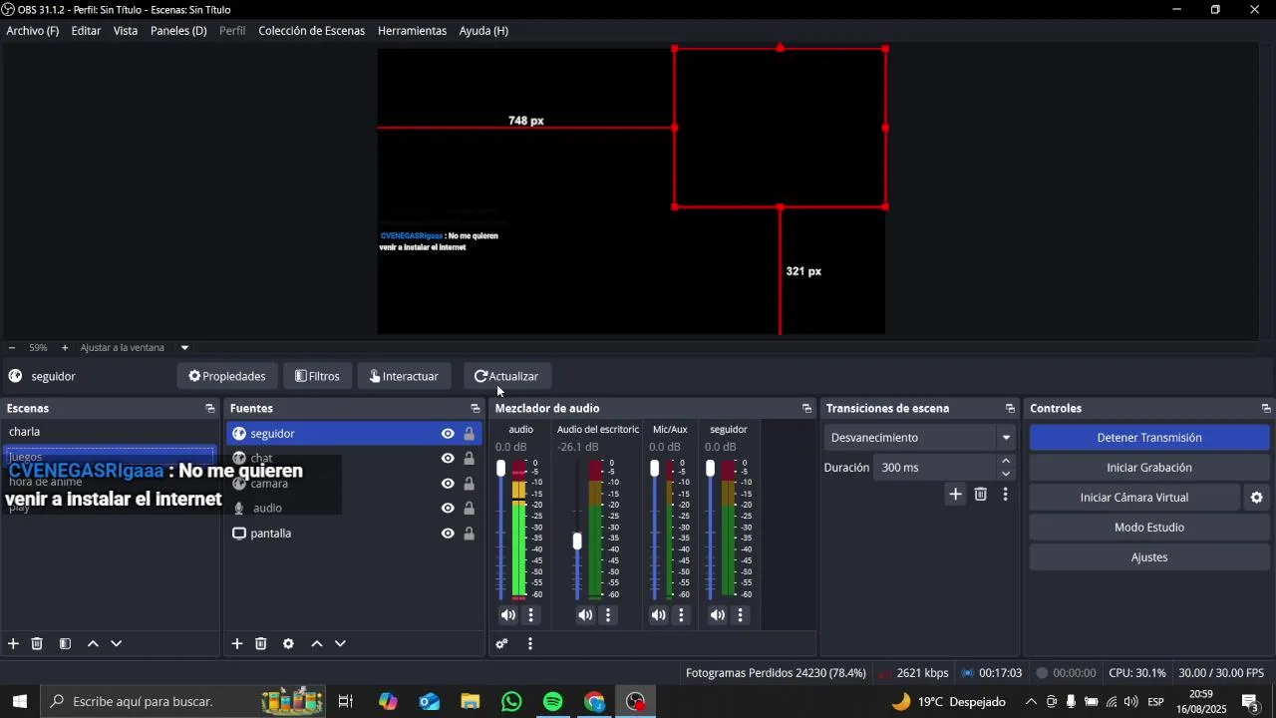Click Interactuar button

pos(404,377)
